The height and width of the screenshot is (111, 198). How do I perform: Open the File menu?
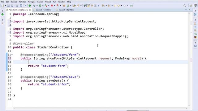pos(2,2)
